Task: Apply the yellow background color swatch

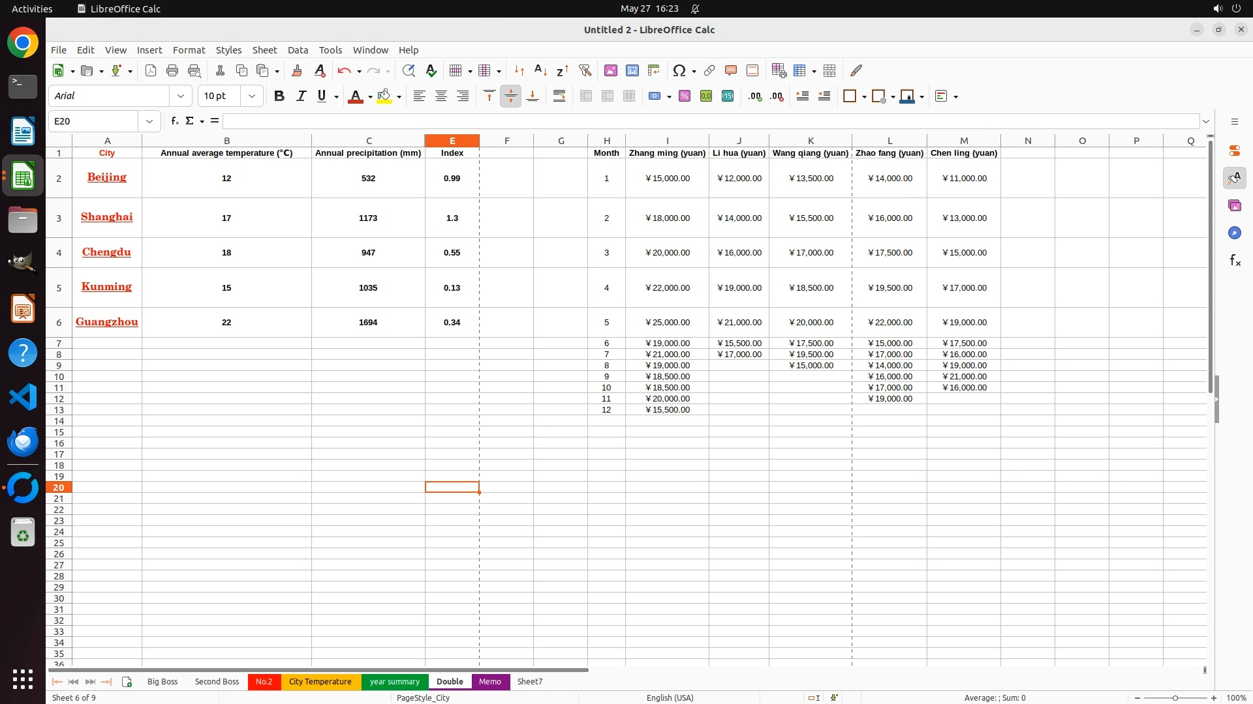Action: tap(384, 96)
